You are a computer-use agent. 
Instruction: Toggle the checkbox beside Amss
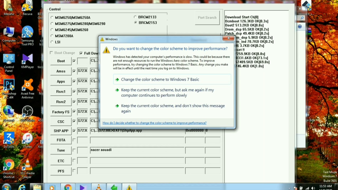tap(74, 71)
